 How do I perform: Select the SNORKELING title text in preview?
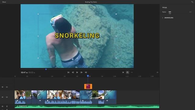pos(77,36)
